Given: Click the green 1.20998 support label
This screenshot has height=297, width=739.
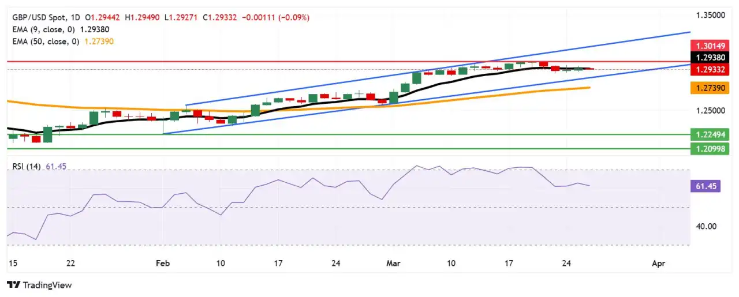Looking at the screenshot, I should tap(704, 149).
